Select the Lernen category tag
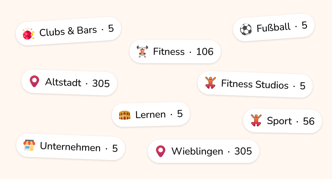The width and height of the screenshot is (332, 179). [x=150, y=114]
